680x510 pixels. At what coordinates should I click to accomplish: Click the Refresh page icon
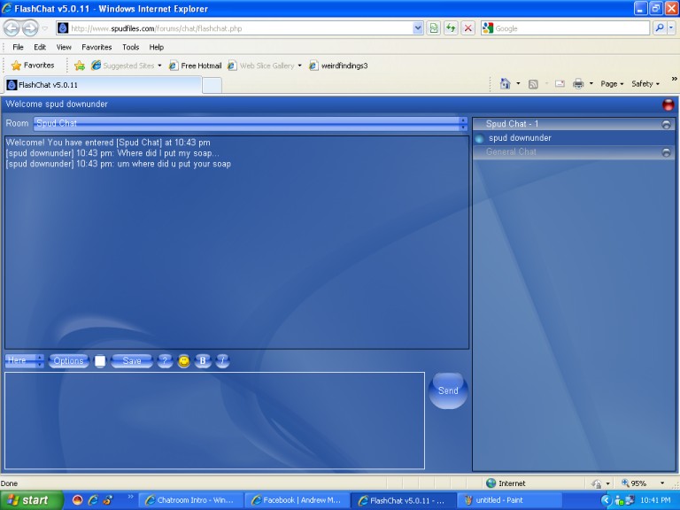click(x=451, y=28)
